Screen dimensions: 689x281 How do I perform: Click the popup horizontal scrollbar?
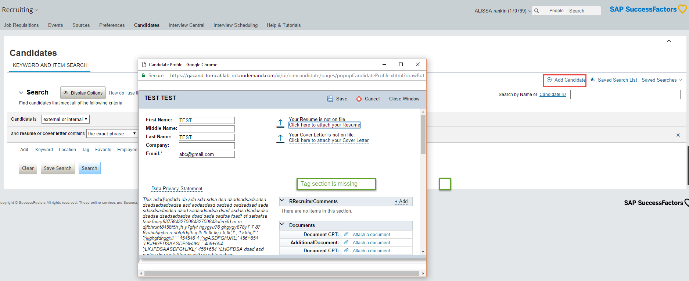282,273
